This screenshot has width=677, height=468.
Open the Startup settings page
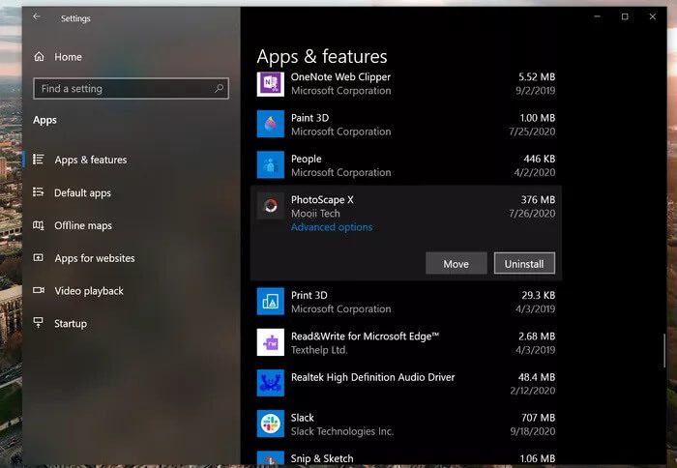pos(71,323)
